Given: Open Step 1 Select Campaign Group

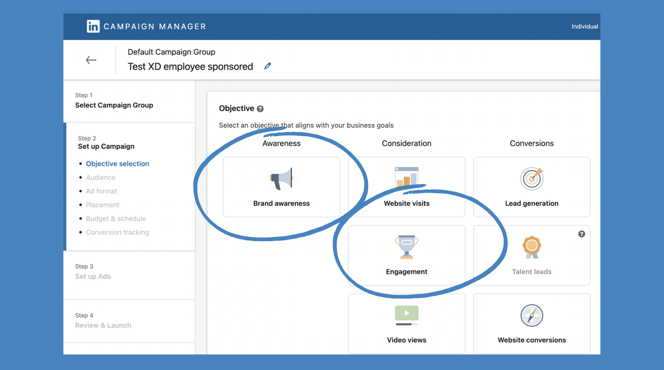Looking at the screenshot, I should [x=114, y=105].
